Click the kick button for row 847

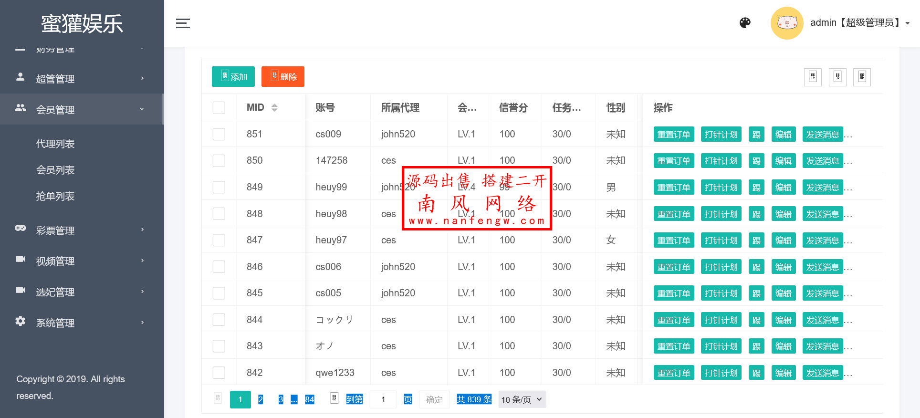point(756,240)
